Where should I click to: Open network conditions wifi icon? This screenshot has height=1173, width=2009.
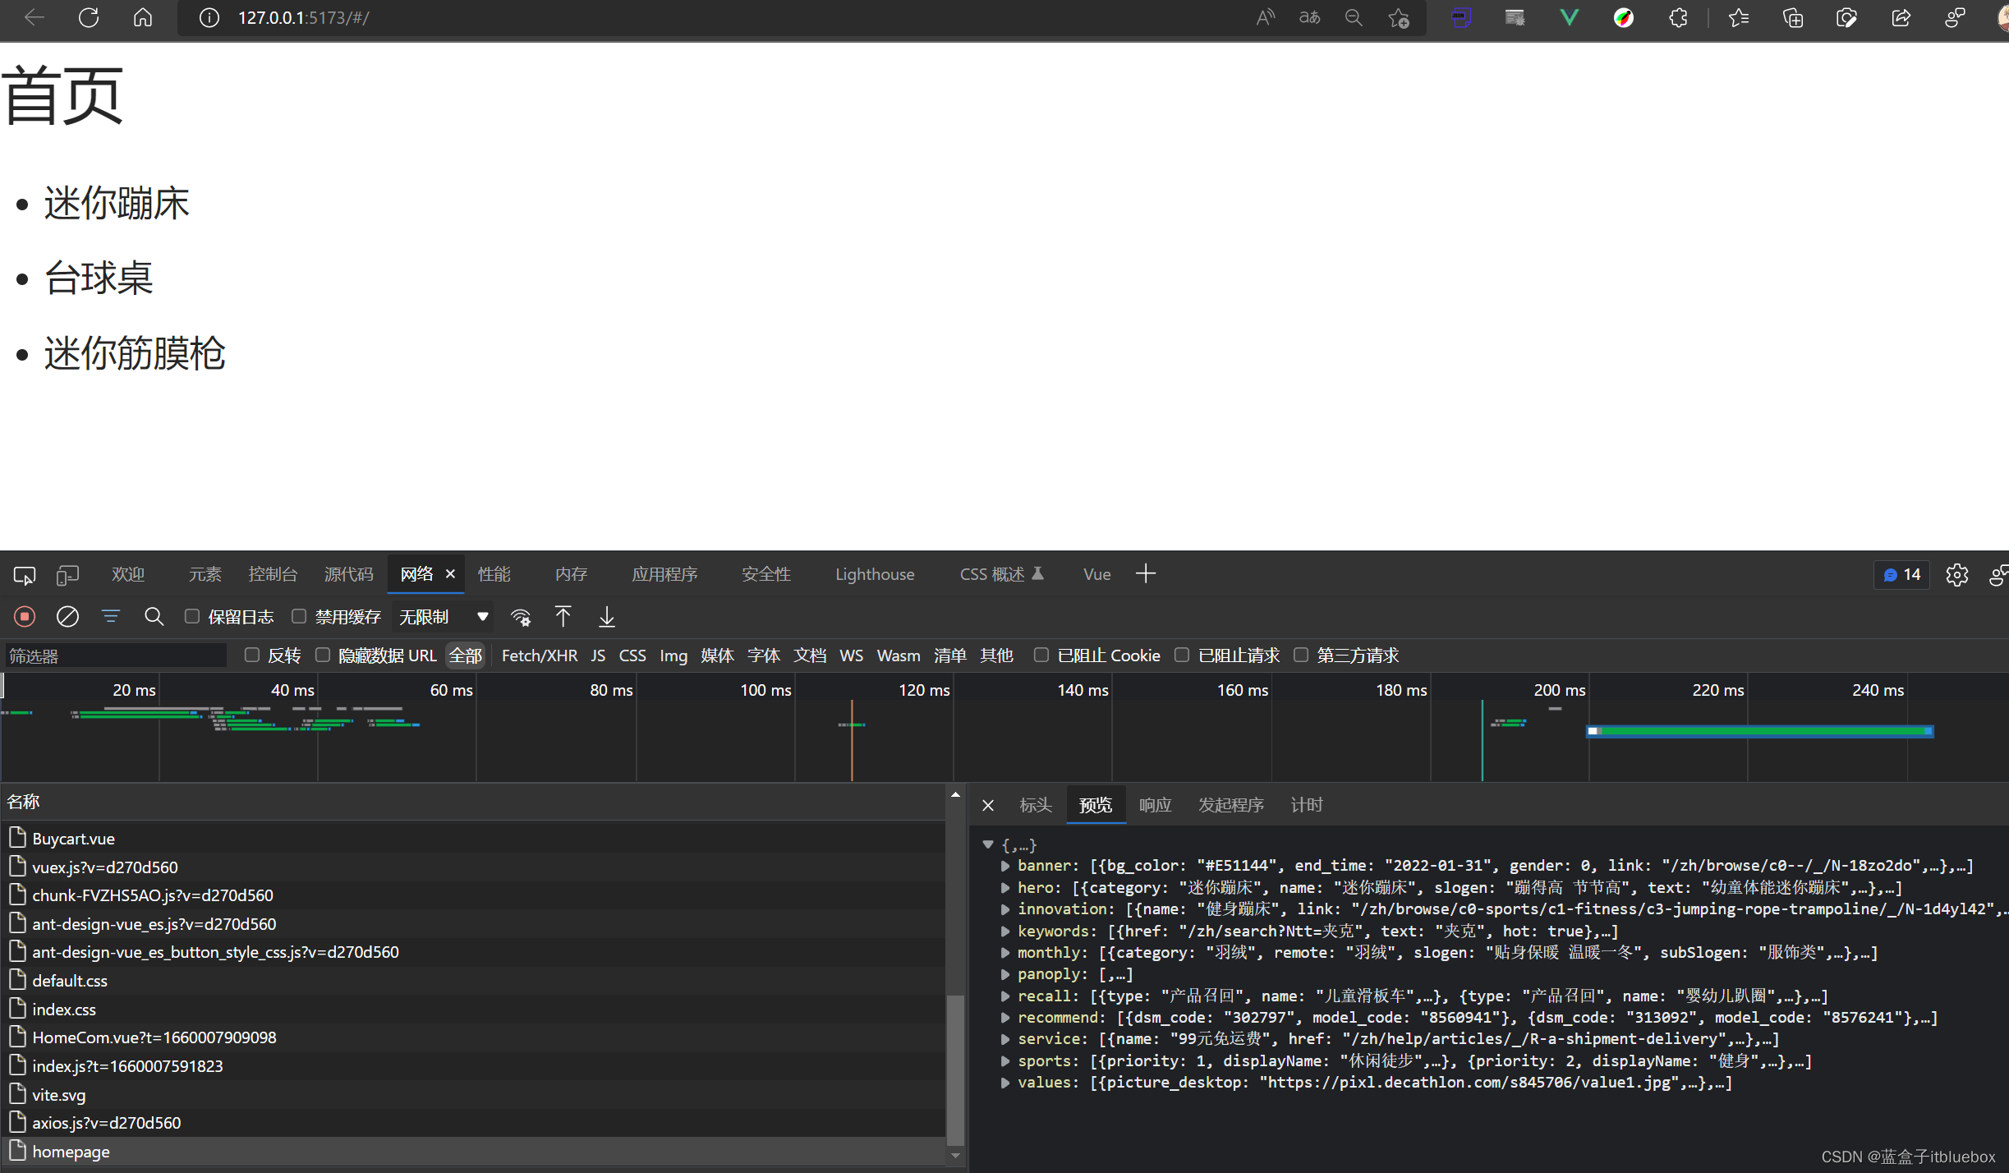pos(521,617)
